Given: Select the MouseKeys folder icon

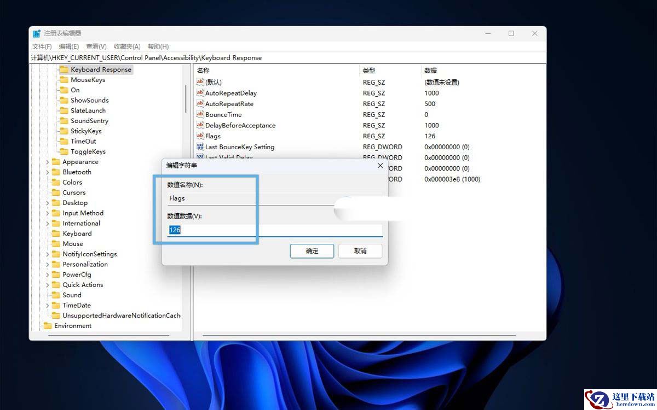Looking at the screenshot, I should pyautogui.click(x=64, y=80).
